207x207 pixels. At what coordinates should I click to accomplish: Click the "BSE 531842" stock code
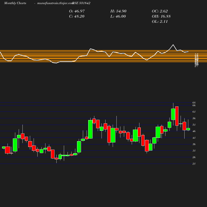[82, 3]
